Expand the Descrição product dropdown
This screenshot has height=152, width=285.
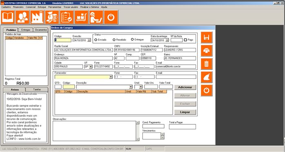coord(131,87)
